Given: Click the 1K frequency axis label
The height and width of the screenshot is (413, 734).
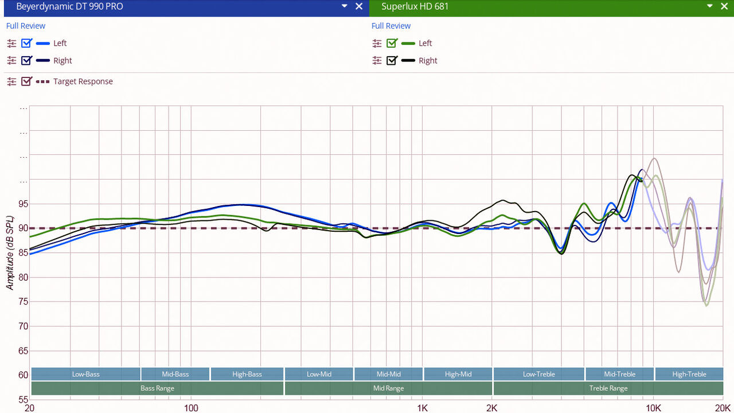Looking at the screenshot, I should [423, 408].
